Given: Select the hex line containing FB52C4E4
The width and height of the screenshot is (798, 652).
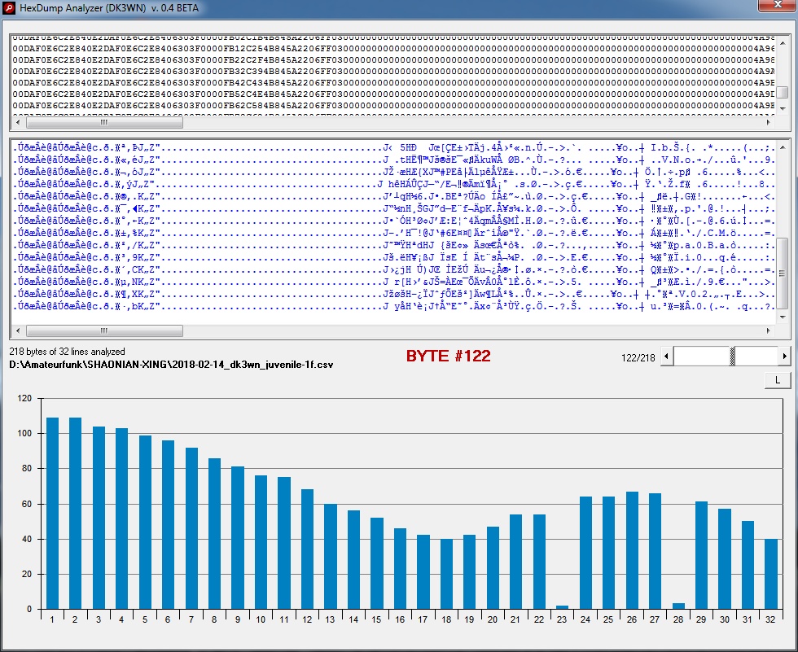Looking at the screenshot, I should tap(393, 94).
